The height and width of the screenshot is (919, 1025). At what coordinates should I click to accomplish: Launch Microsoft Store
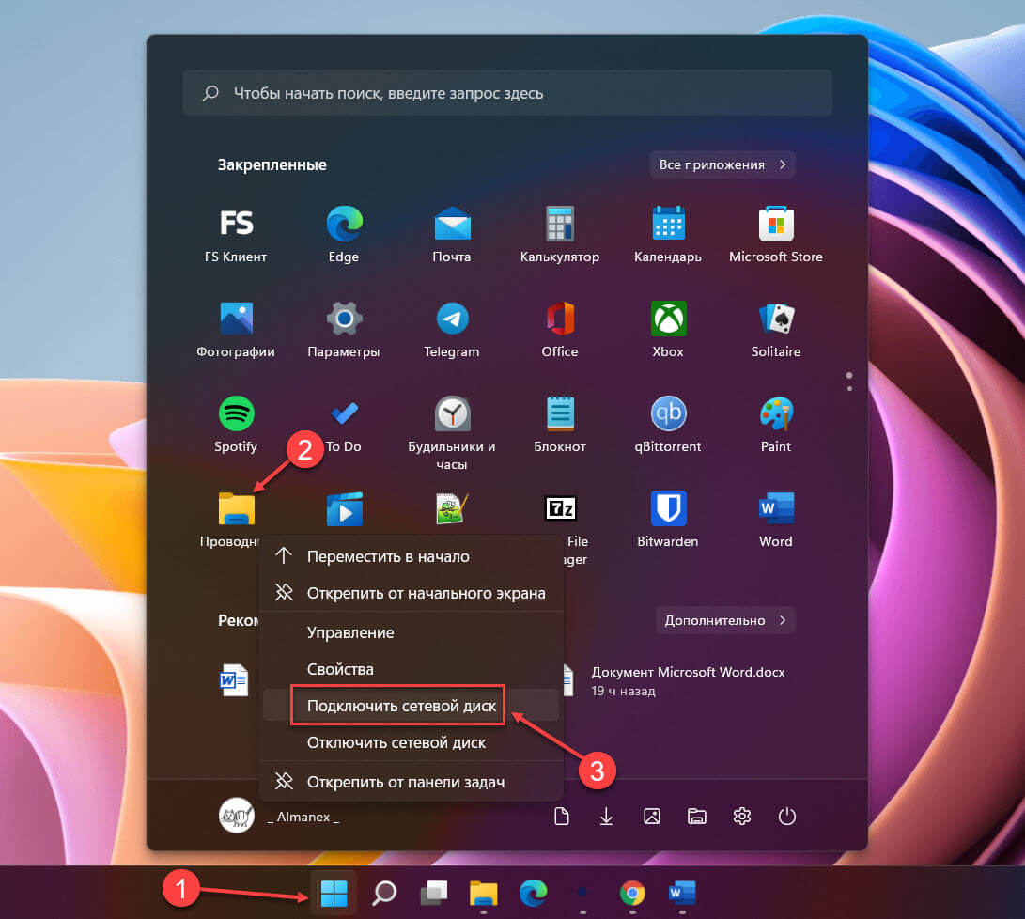coord(776,235)
